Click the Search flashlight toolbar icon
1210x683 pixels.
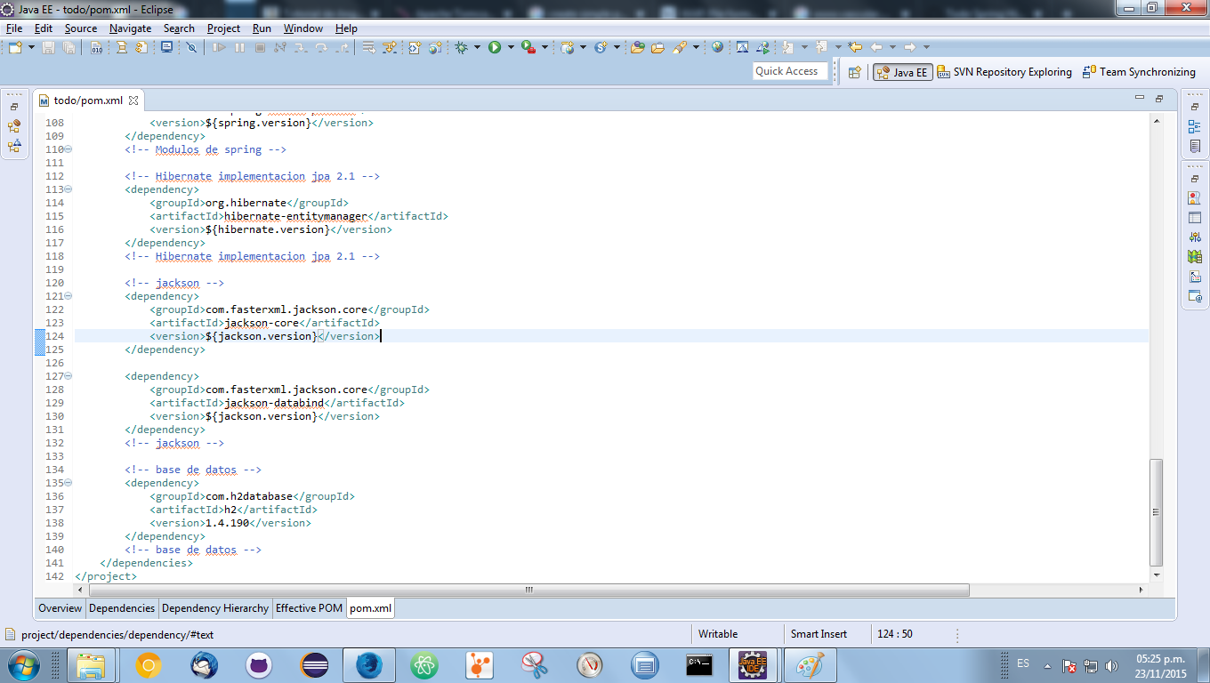[680, 47]
